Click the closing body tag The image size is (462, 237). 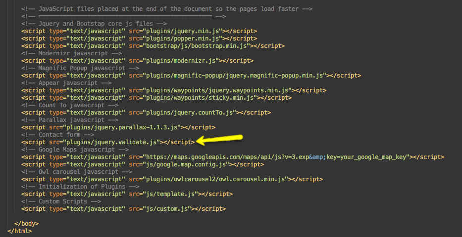(x=26, y=224)
